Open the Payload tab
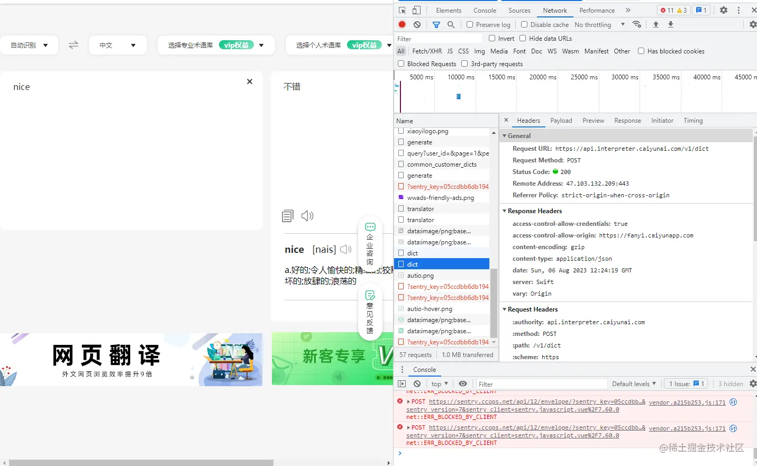 [x=561, y=121]
